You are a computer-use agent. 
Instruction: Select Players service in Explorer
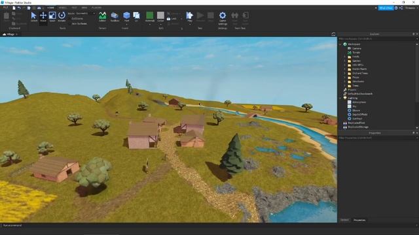pos(352,90)
